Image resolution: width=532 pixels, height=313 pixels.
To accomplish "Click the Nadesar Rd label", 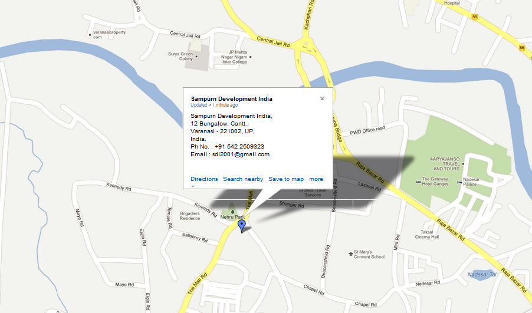I will tap(428, 283).
